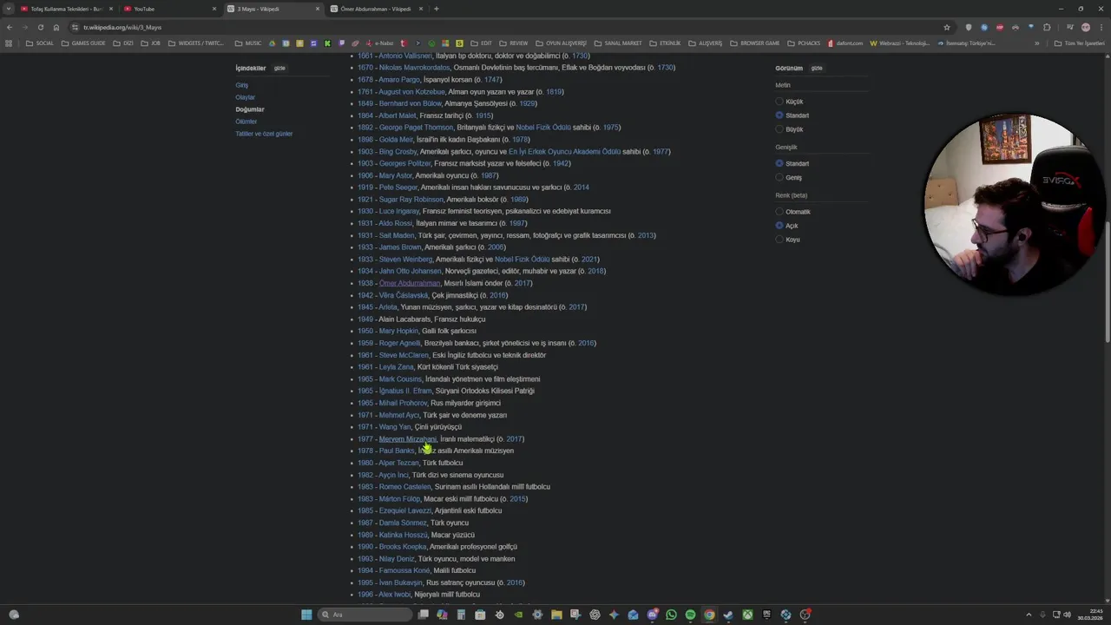1111x625 pixels.
Task: Open Xbox app from the taskbar
Action: [x=747, y=615]
